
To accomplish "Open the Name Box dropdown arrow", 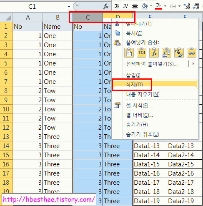I will (x=69, y=7).
